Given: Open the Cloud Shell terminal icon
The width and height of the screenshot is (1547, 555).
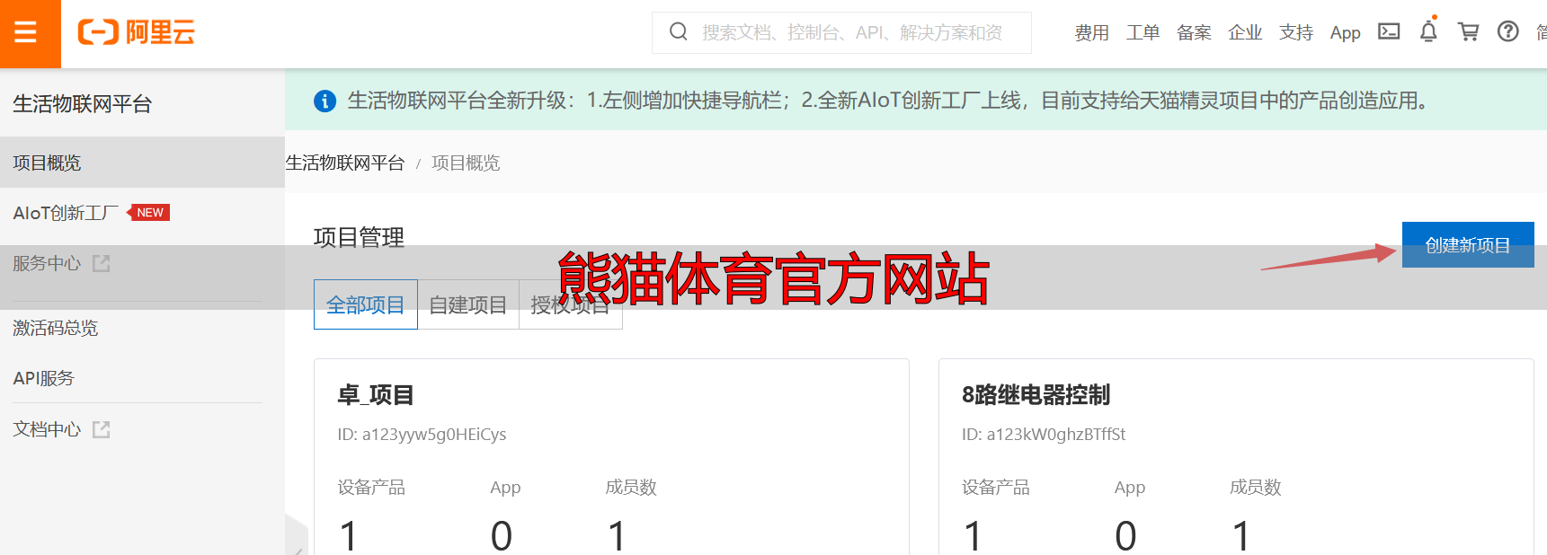Looking at the screenshot, I should coord(1389,31).
